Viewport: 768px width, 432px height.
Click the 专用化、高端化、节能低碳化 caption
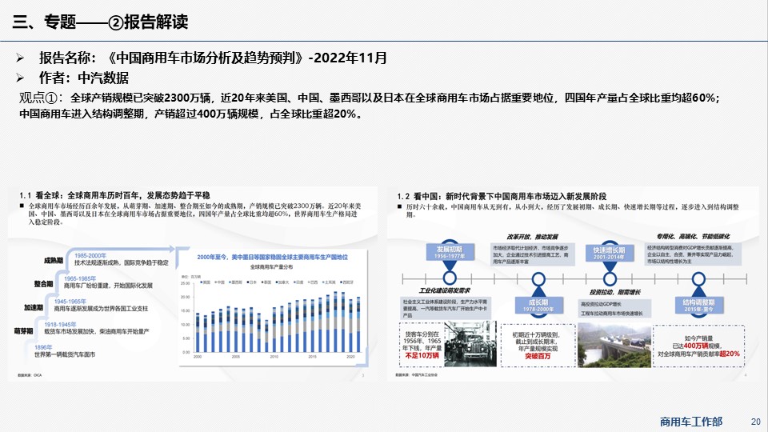point(693,236)
